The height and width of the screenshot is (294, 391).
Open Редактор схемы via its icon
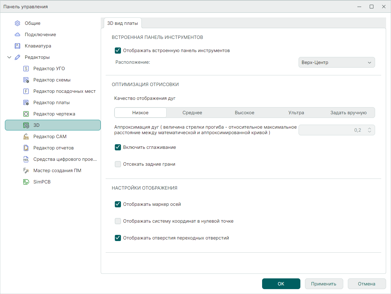(26, 80)
